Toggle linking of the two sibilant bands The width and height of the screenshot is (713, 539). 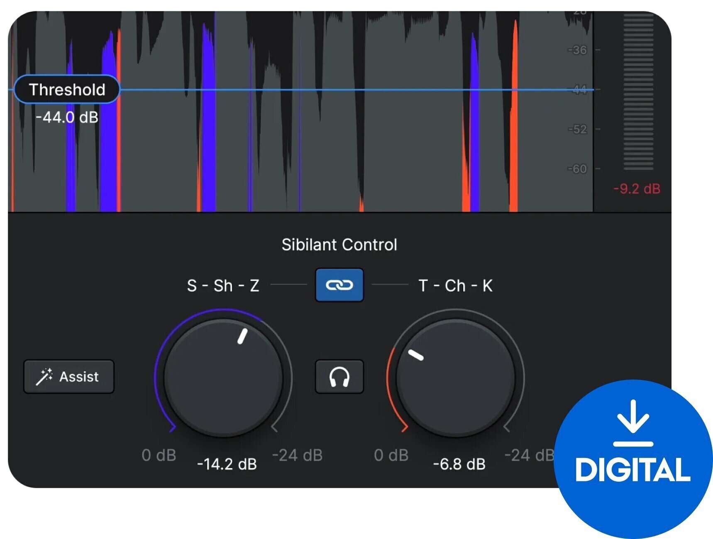coord(339,285)
